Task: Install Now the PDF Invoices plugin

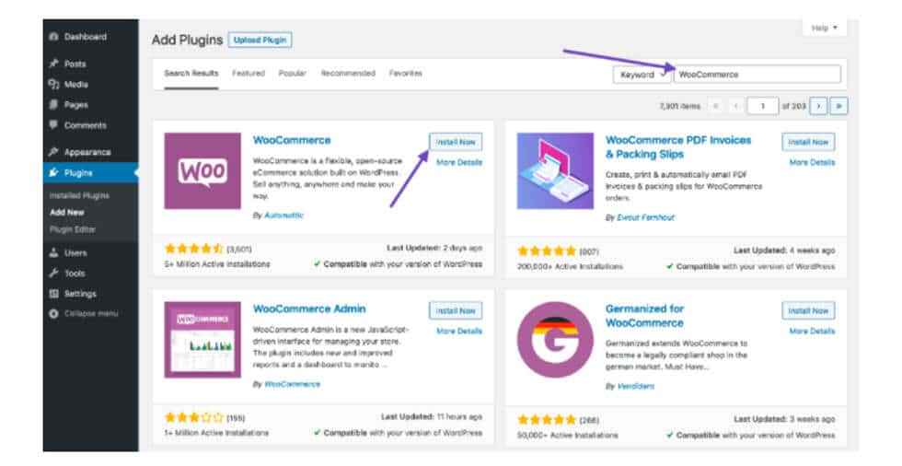Action: click(808, 142)
